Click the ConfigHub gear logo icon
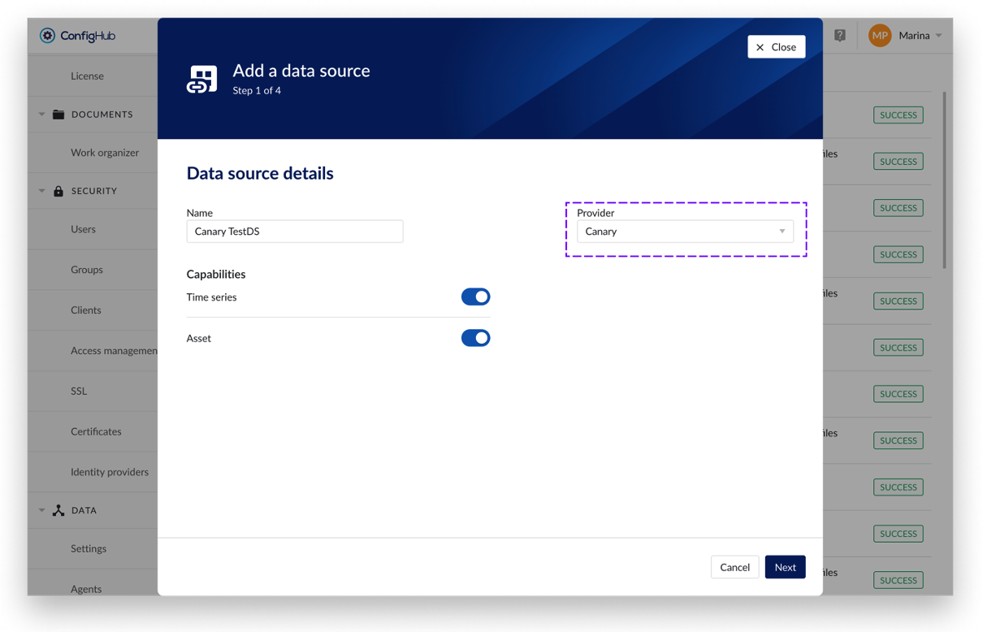This screenshot has width=983, height=632. click(47, 36)
